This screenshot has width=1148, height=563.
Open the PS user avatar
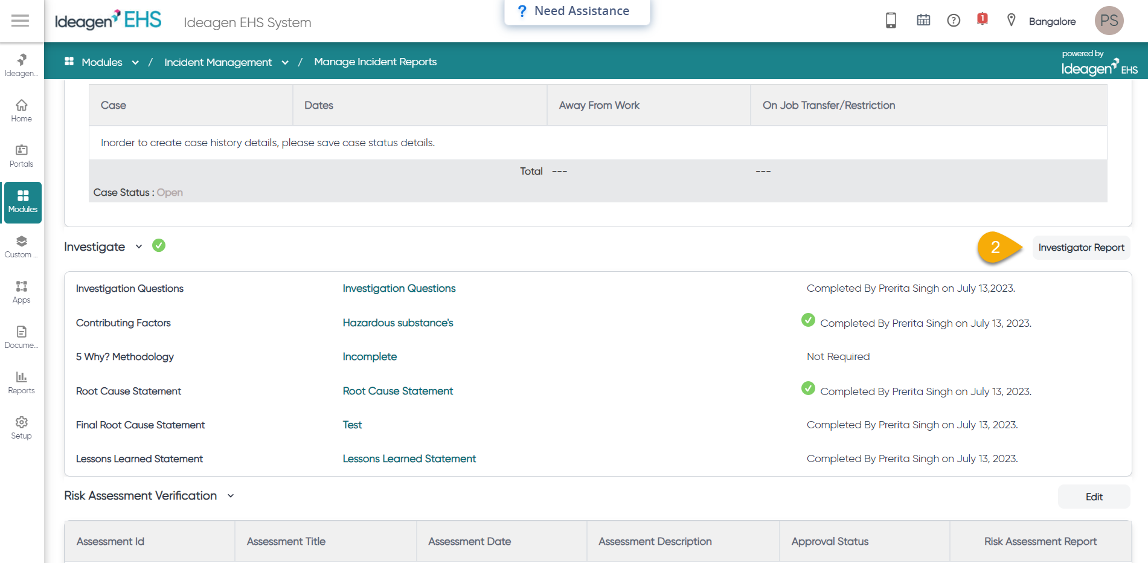(x=1109, y=21)
